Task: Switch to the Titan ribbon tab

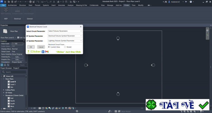Action: (134, 5)
